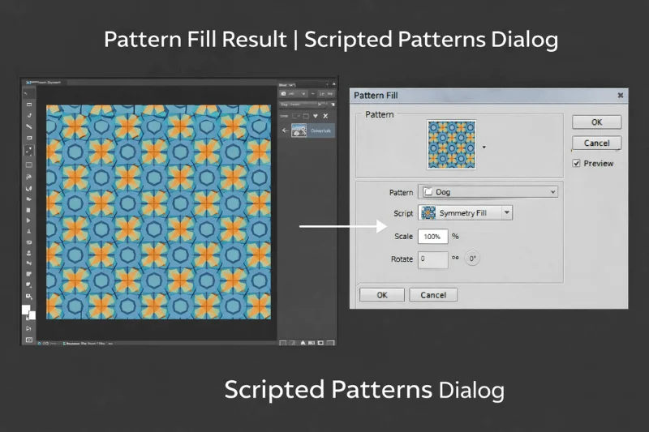Image resolution: width=649 pixels, height=432 pixels.
Task: Click the leftmost icon in panel bottom row
Action: pos(282,343)
